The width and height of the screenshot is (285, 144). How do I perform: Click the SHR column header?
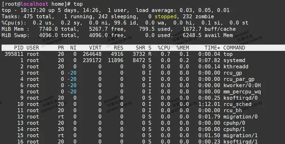tap(140, 48)
